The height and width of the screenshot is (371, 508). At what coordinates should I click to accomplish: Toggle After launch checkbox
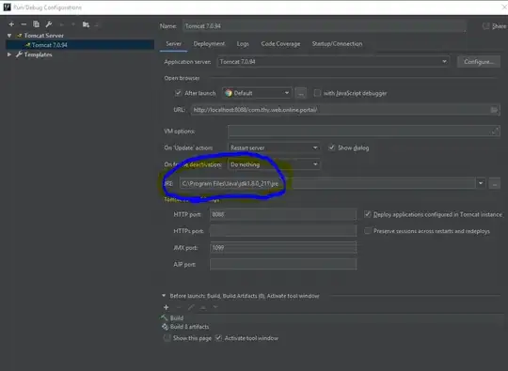[178, 93]
